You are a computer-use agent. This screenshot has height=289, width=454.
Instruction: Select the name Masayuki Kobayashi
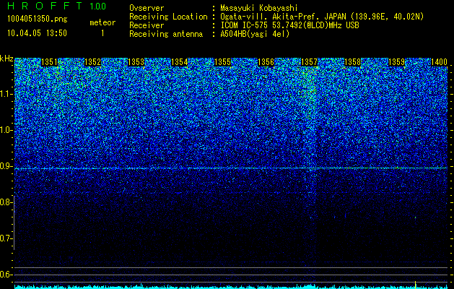pyautogui.click(x=259, y=8)
